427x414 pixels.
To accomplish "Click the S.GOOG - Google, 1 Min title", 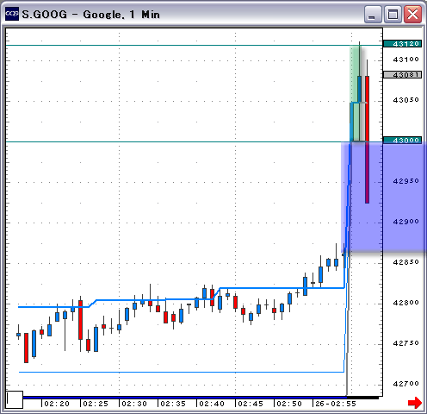I will click(x=90, y=15).
